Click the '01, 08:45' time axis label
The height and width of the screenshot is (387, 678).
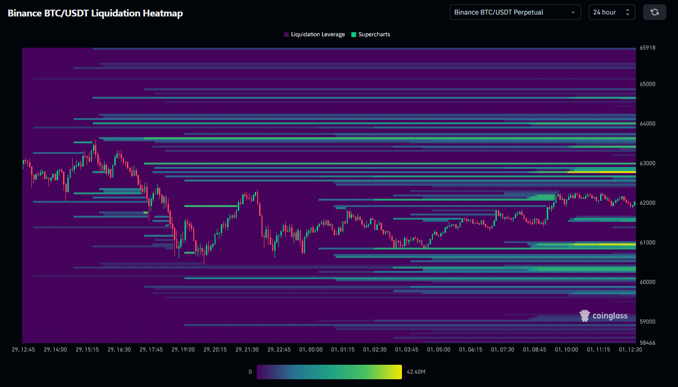click(x=535, y=349)
